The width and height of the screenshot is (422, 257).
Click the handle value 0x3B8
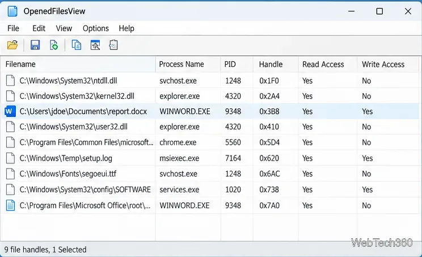[x=269, y=111]
